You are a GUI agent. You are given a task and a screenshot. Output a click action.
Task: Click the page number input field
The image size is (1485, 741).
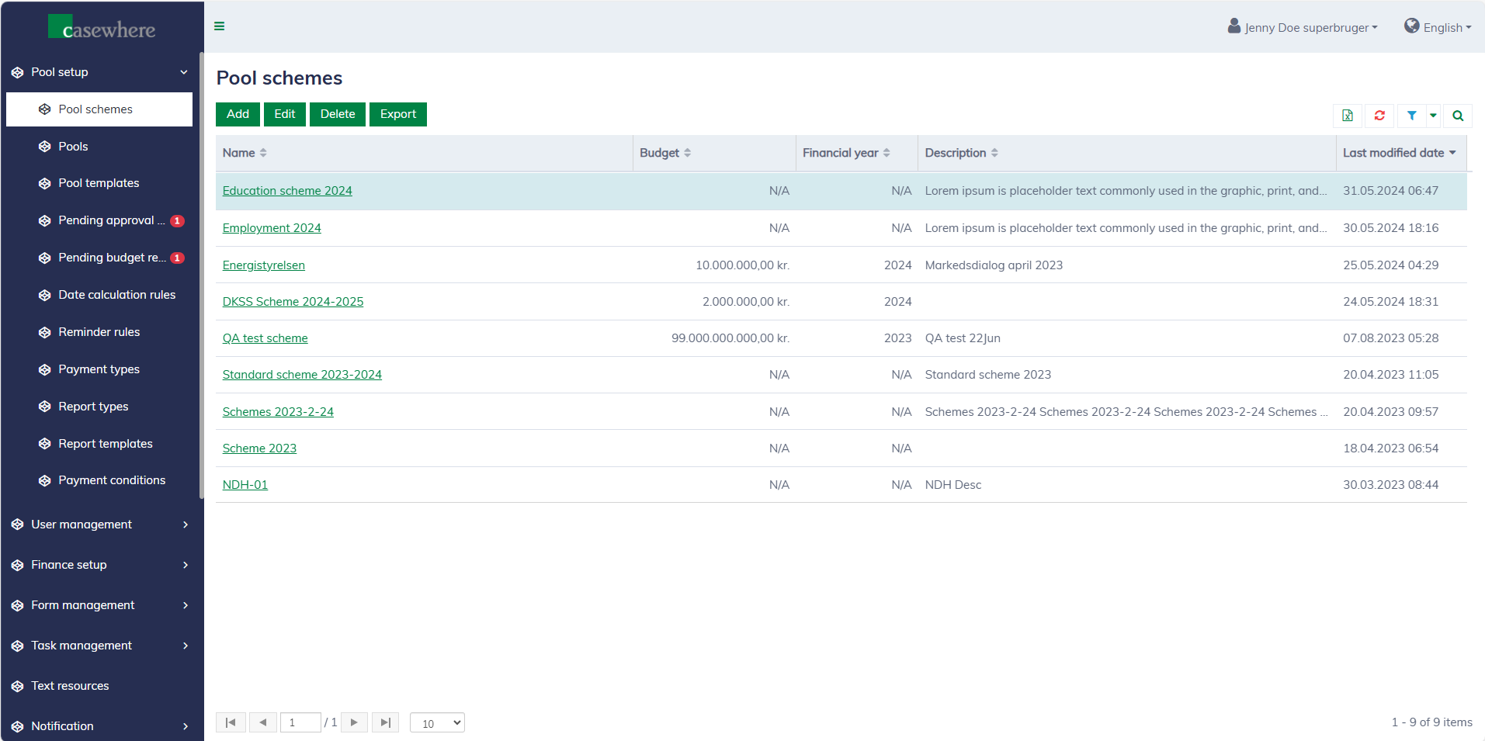coord(300,722)
